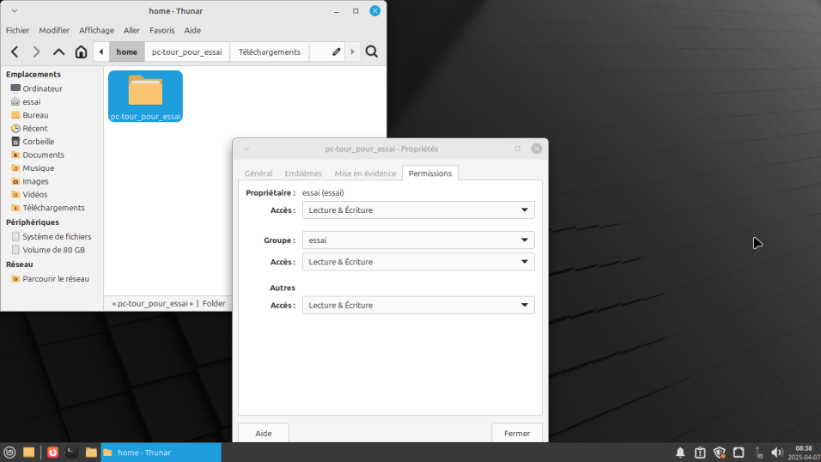Open Documents in the sidebar
Viewport: 821px width, 462px height.
[x=43, y=155]
